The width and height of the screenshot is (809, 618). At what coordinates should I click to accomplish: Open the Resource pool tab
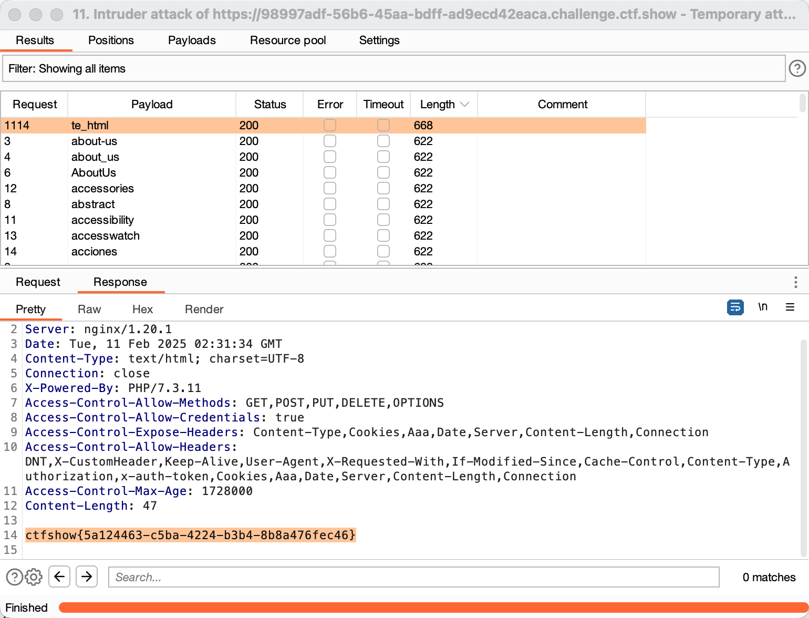coord(288,40)
